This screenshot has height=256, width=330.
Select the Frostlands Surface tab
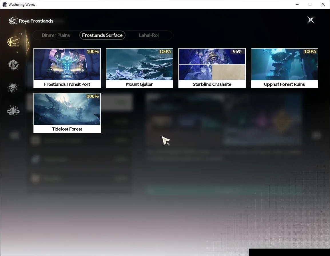[x=102, y=35]
